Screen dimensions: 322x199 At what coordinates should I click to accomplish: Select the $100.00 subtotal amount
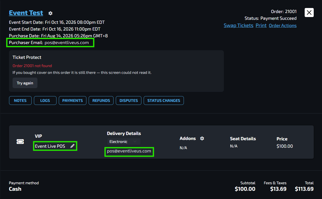245,189
